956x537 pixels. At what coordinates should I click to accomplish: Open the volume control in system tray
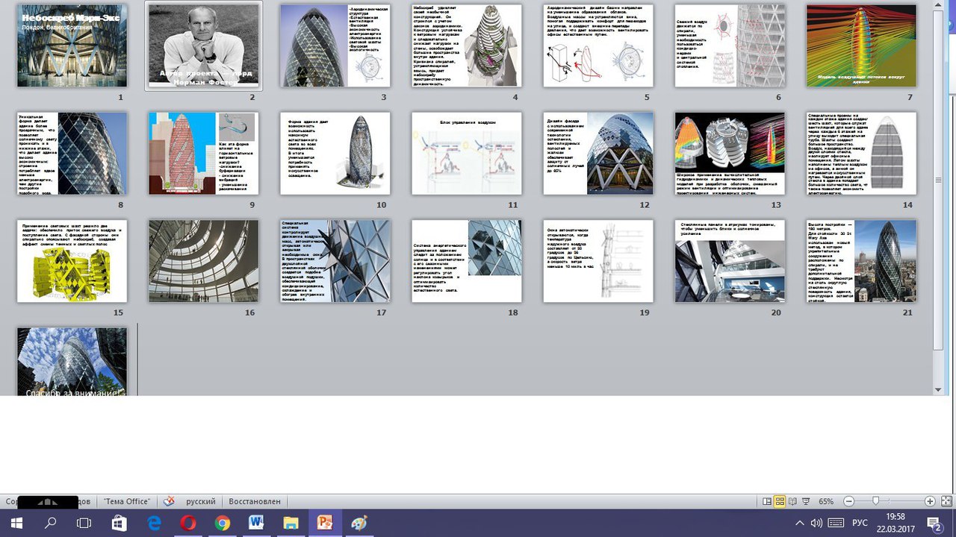[x=817, y=523]
